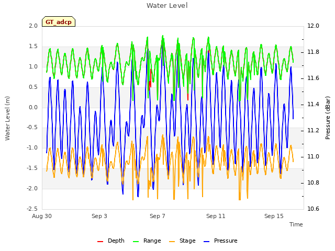Click the green Range legend swatch
335x251 pixels.
(136, 242)
